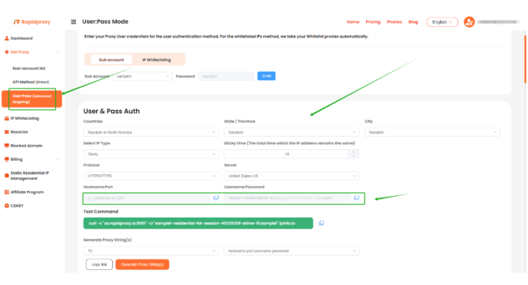Image resolution: width=528 pixels, height=285 pixels.
Task: Open Affiliate Program in sidebar
Action: [27, 192]
